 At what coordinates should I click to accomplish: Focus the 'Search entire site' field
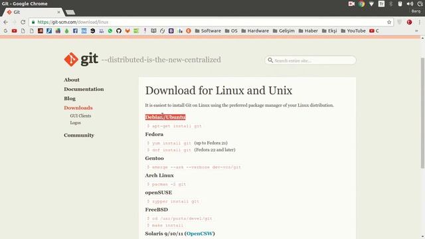[310, 60]
